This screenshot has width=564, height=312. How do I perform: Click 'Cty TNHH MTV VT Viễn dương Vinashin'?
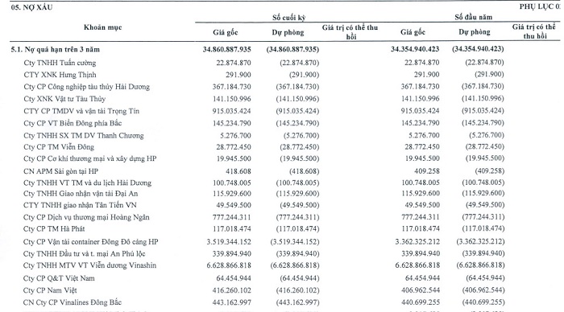tap(90, 265)
